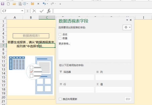Open the Name Box dropdown arrow

pyautogui.click(x=23, y=11)
